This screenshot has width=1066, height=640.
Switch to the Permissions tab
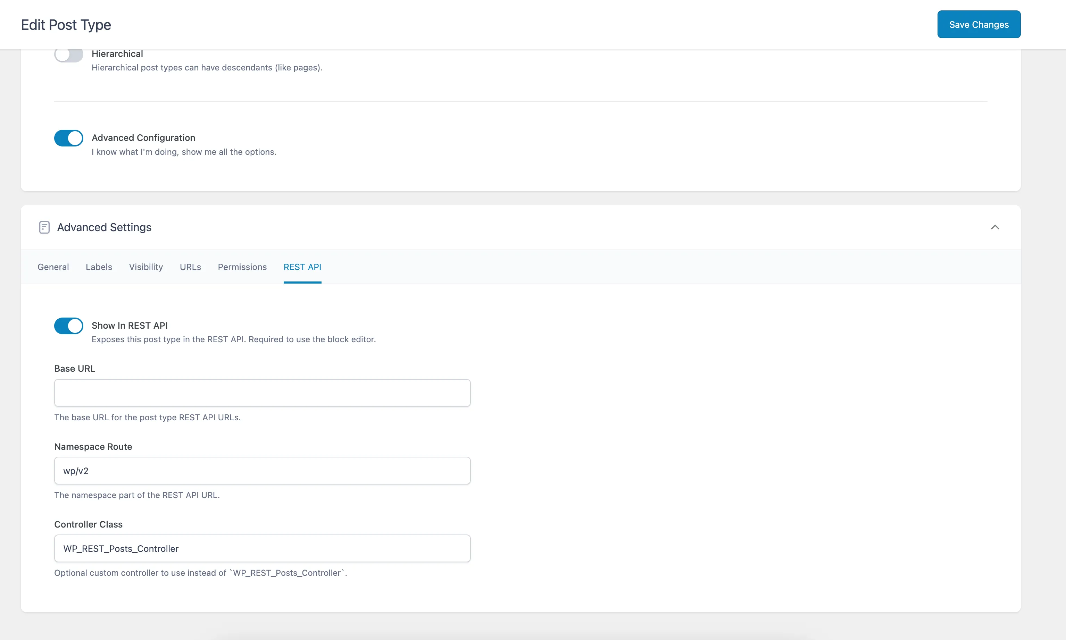242,267
